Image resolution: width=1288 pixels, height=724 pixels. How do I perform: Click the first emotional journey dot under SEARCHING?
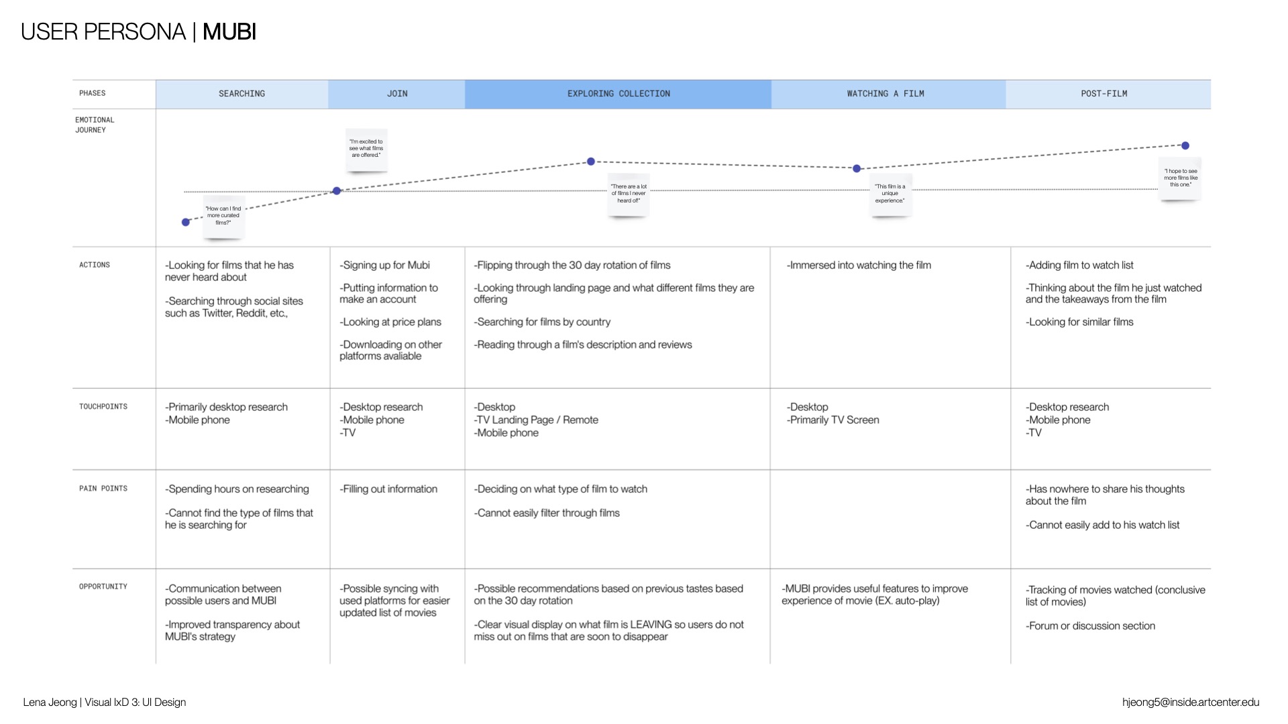point(186,222)
